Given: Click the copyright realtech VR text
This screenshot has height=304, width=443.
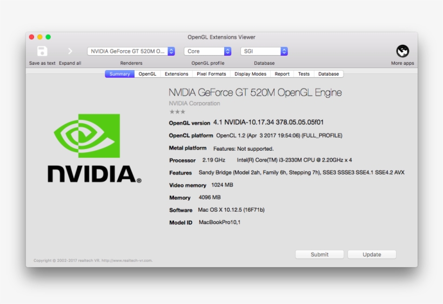Looking at the screenshot, I should pyautogui.click(x=93, y=260).
